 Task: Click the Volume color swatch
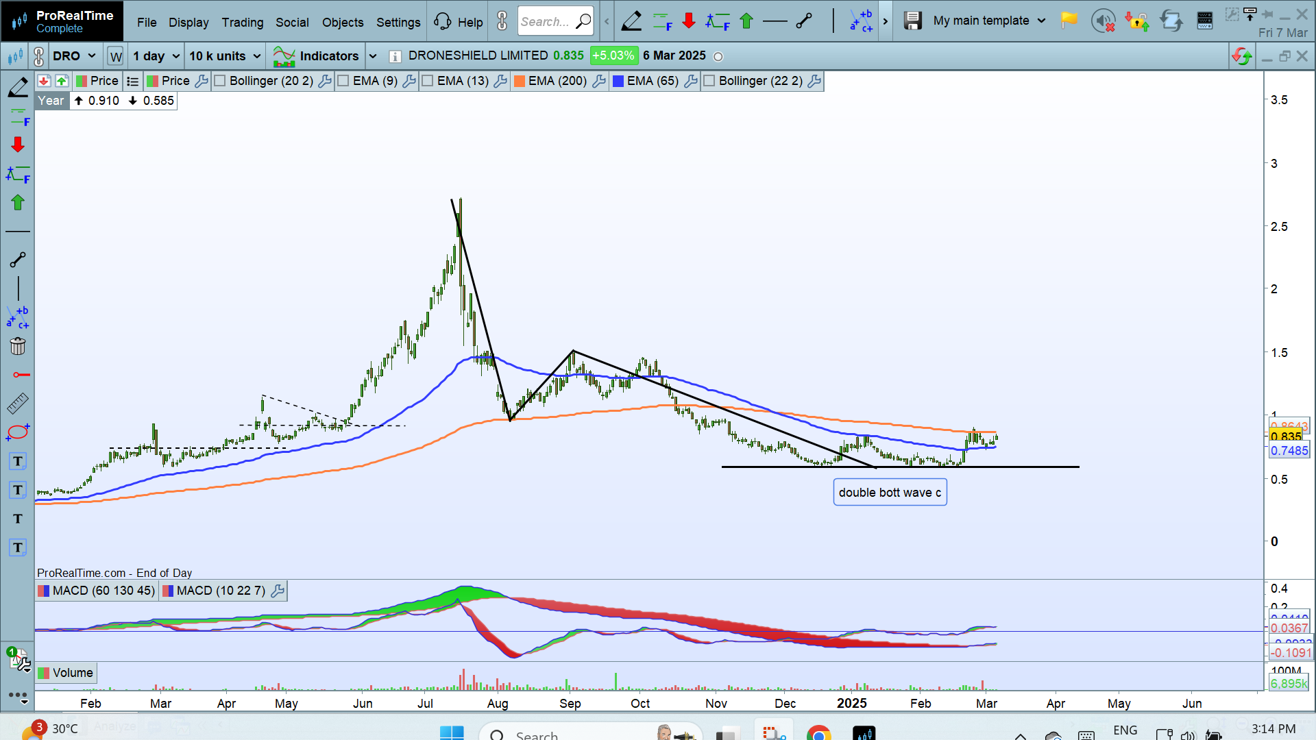pyautogui.click(x=44, y=673)
